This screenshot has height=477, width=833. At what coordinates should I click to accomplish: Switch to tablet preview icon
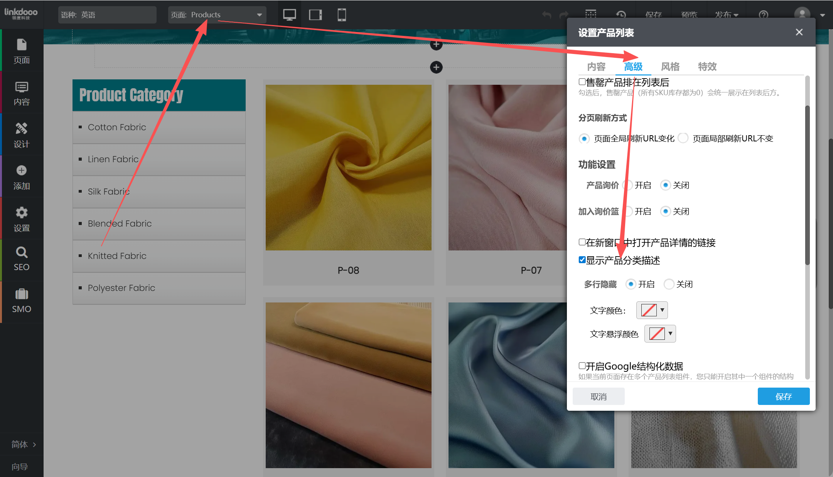coord(315,15)
